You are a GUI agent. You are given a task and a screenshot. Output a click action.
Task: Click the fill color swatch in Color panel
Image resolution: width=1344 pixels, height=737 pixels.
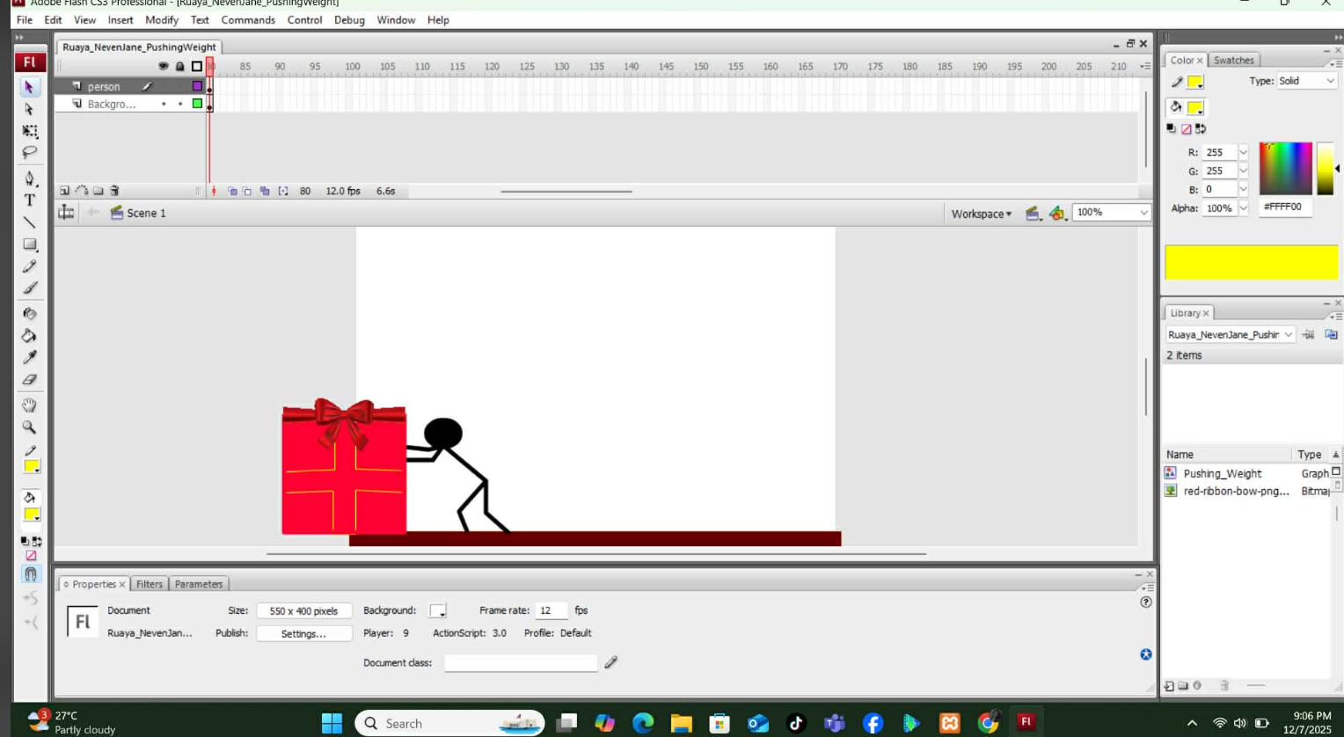(x=1195, y=107)
